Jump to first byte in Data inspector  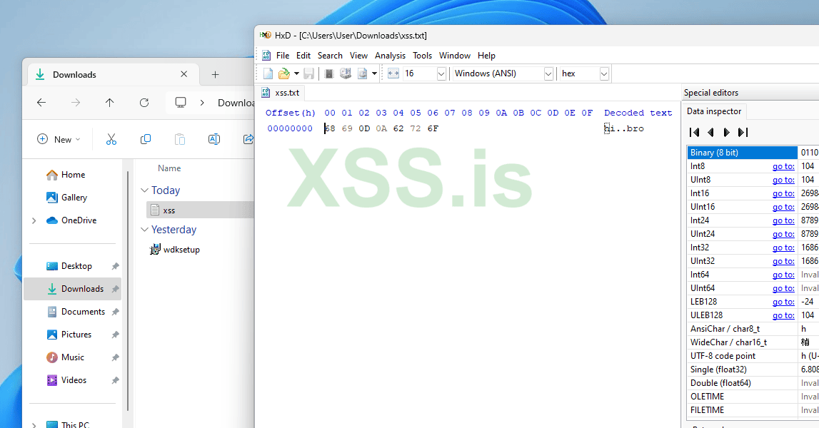(694, 133)
